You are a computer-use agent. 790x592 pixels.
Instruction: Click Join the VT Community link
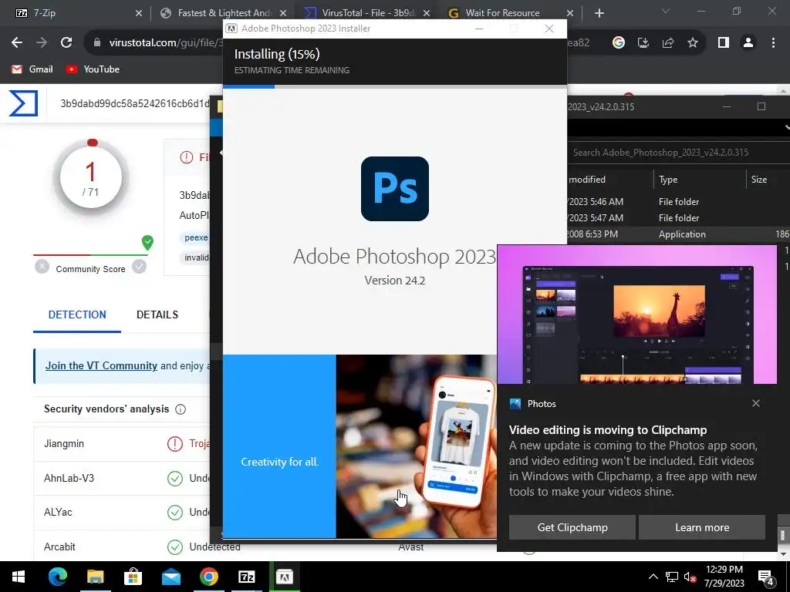coord(101,366)
